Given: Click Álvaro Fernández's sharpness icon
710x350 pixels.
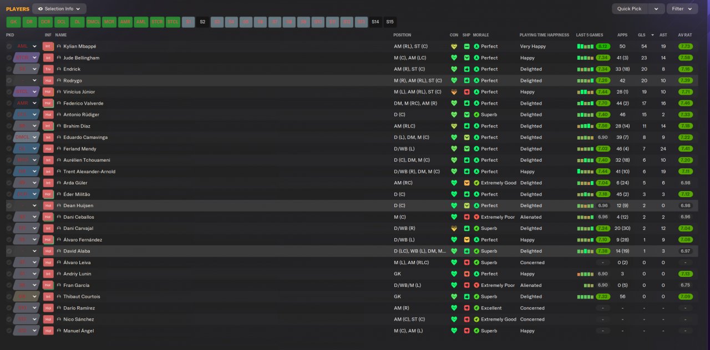Looking at the screenshot, I should (466, 240).
